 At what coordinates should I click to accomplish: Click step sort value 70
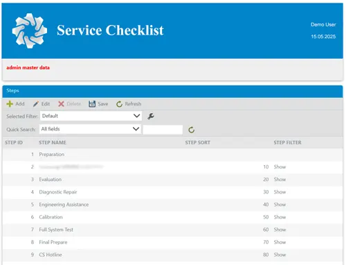click(x=266, y=242)
